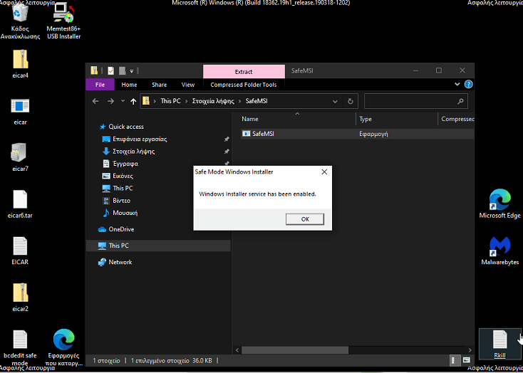The image size is (523, 373).
Task: Open Compressed Folder Tools tab
Action: point(244,85)
